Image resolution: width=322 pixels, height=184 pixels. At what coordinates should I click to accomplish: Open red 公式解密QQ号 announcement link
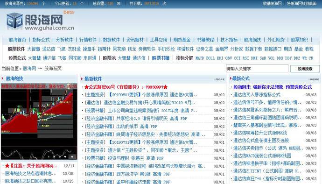126,87
